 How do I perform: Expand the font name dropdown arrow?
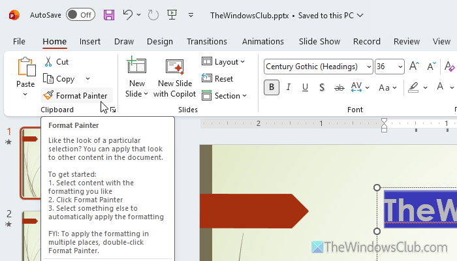point(369,67)
